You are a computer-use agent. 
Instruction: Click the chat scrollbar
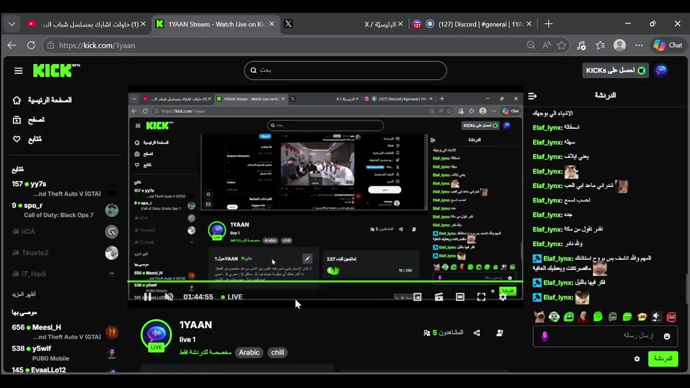pos(687,289)
